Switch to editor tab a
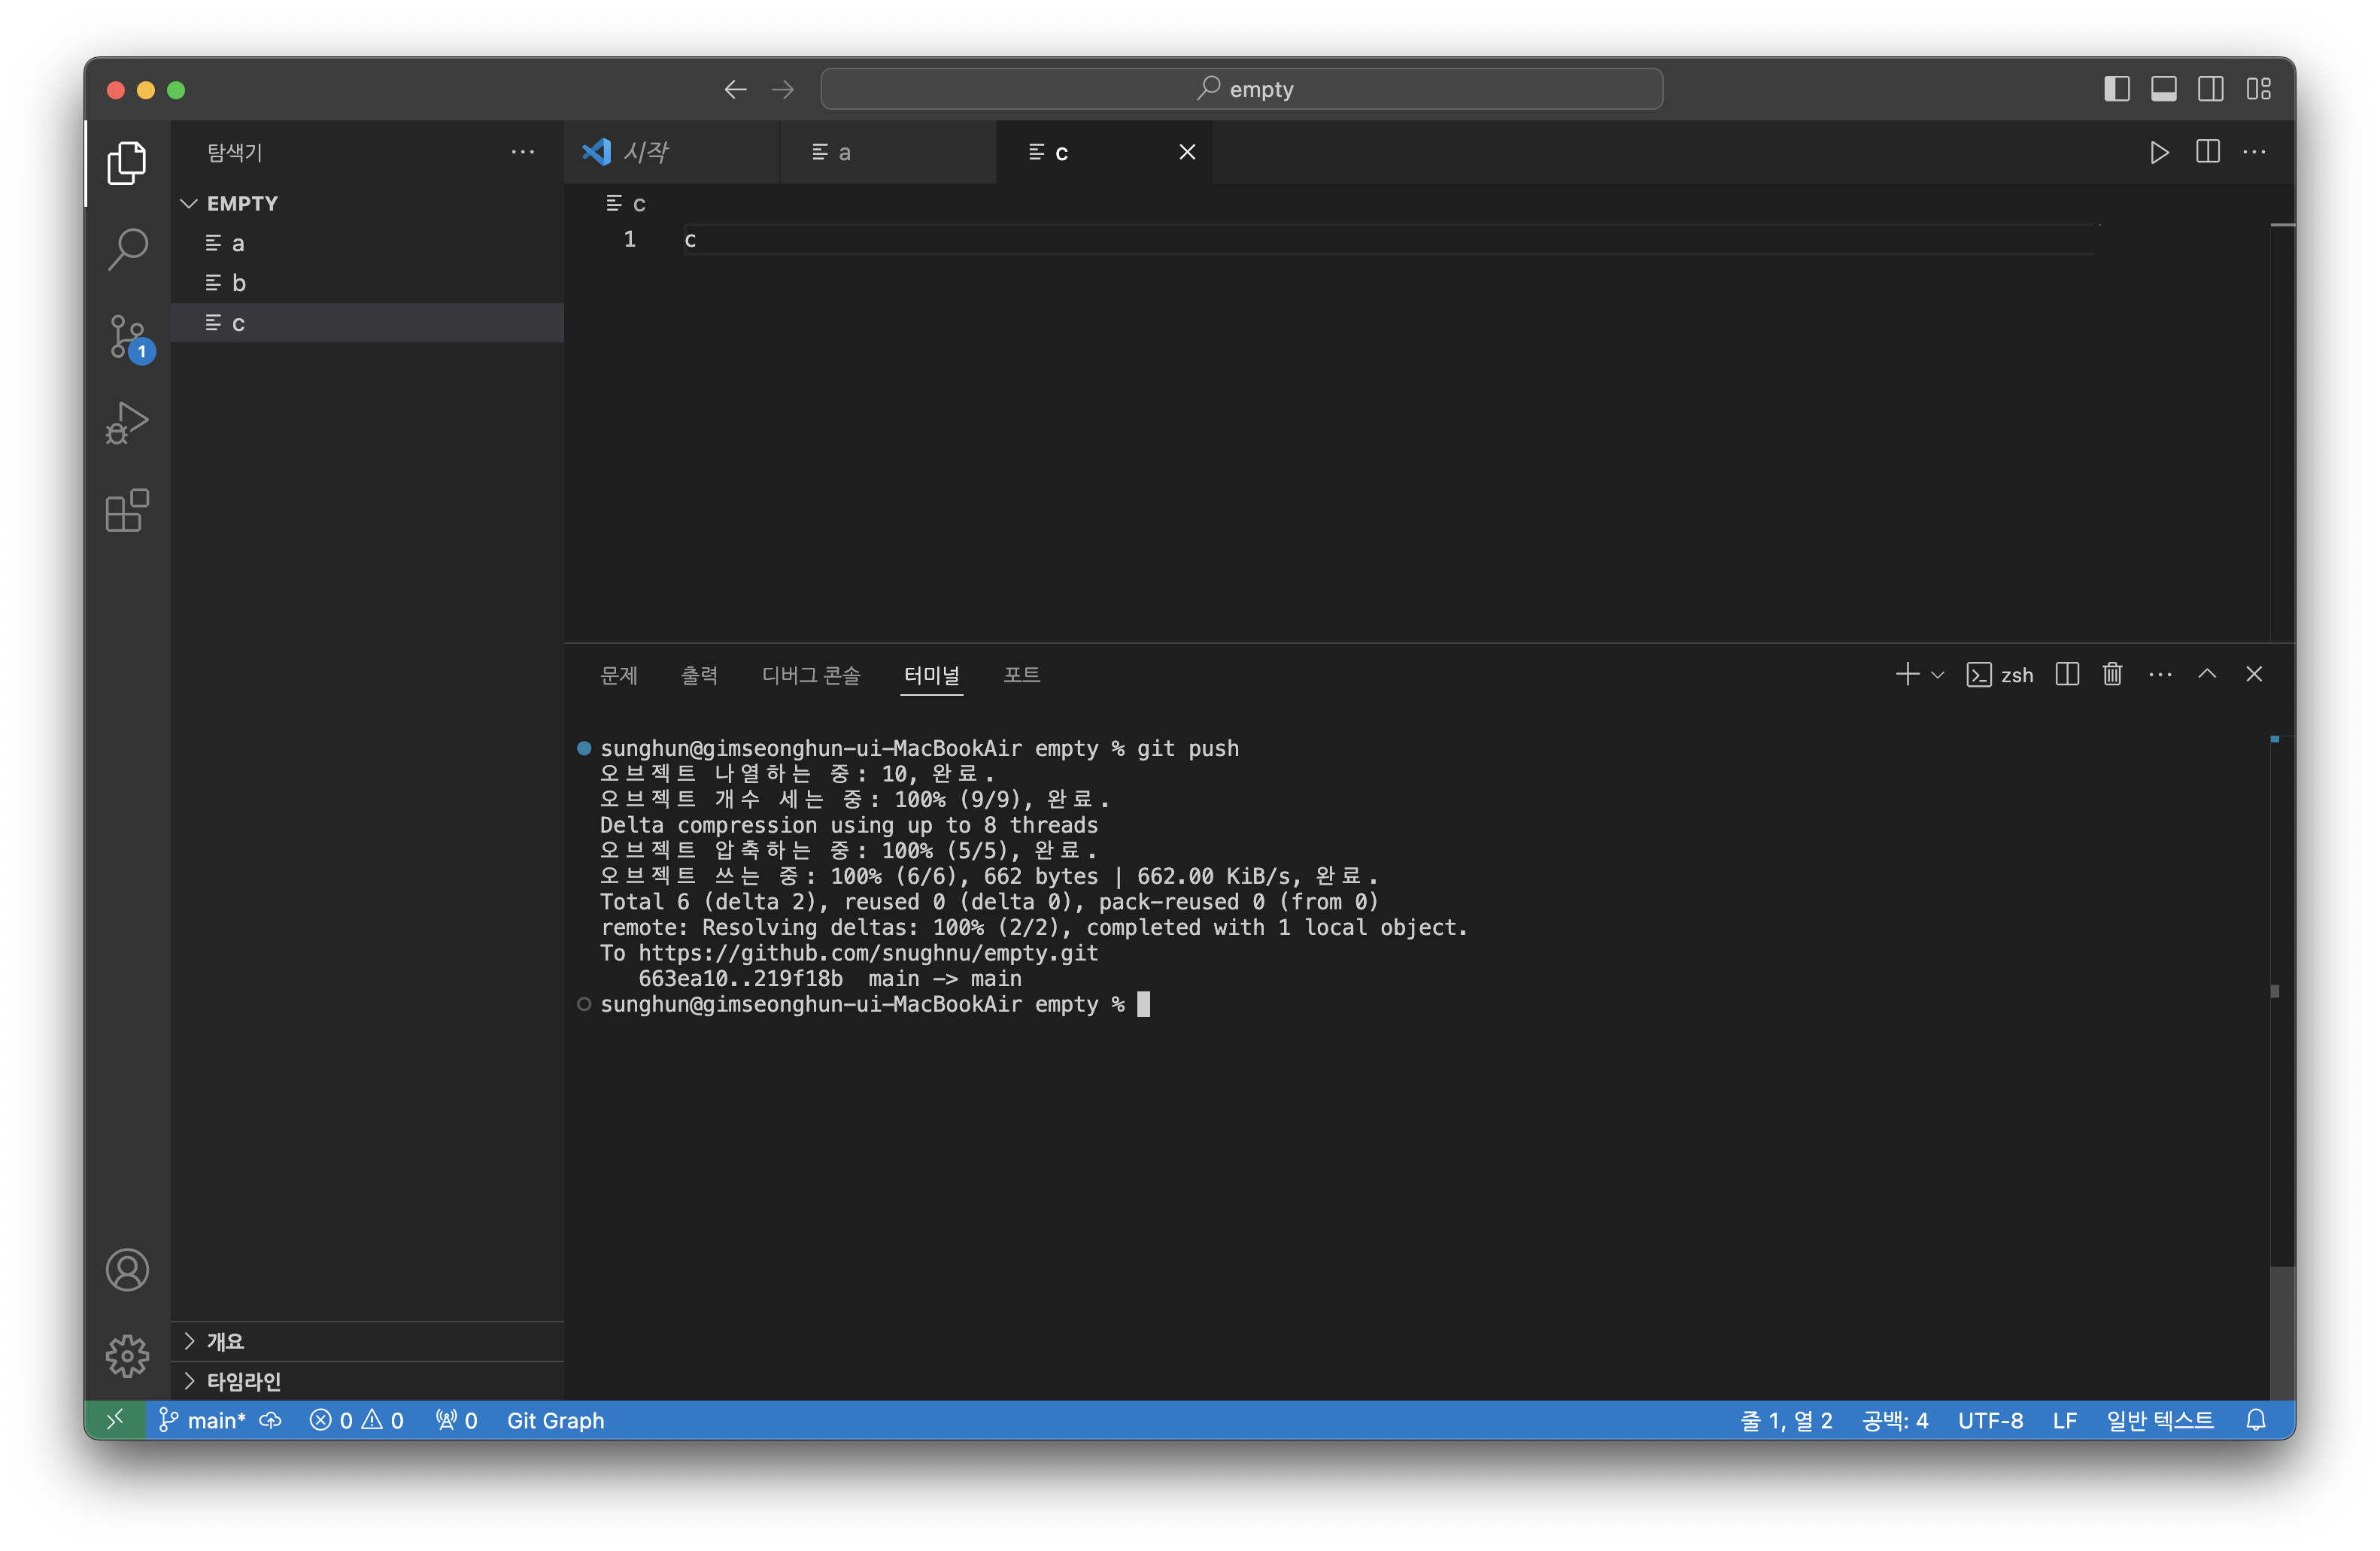 click(x=845, y=152)
